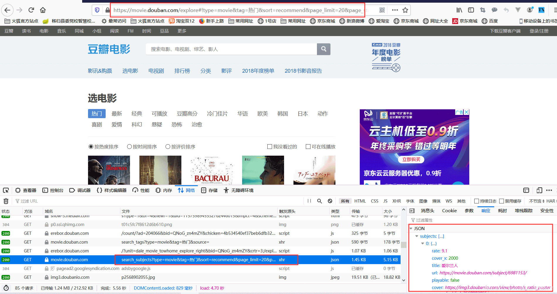
Task: Select the element picker tool in DevTools
Action: 6,190
